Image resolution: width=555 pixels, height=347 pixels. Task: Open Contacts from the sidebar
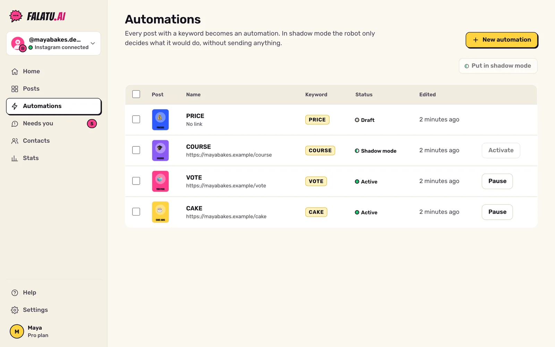pyautogui.click(x=54, y=141)
